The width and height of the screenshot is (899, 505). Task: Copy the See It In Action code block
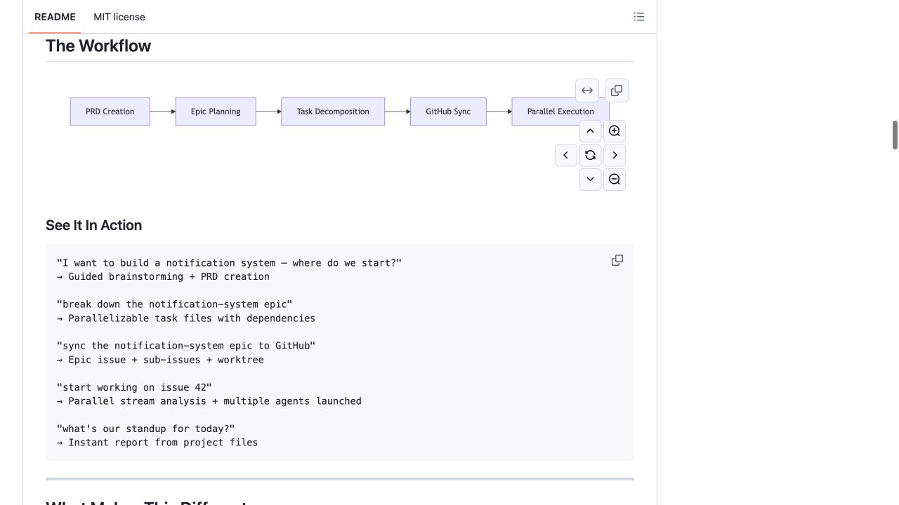(x=617, y=260)
